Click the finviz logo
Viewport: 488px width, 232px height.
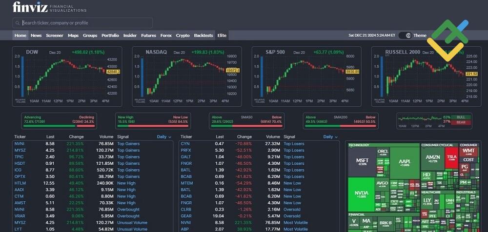49,7
